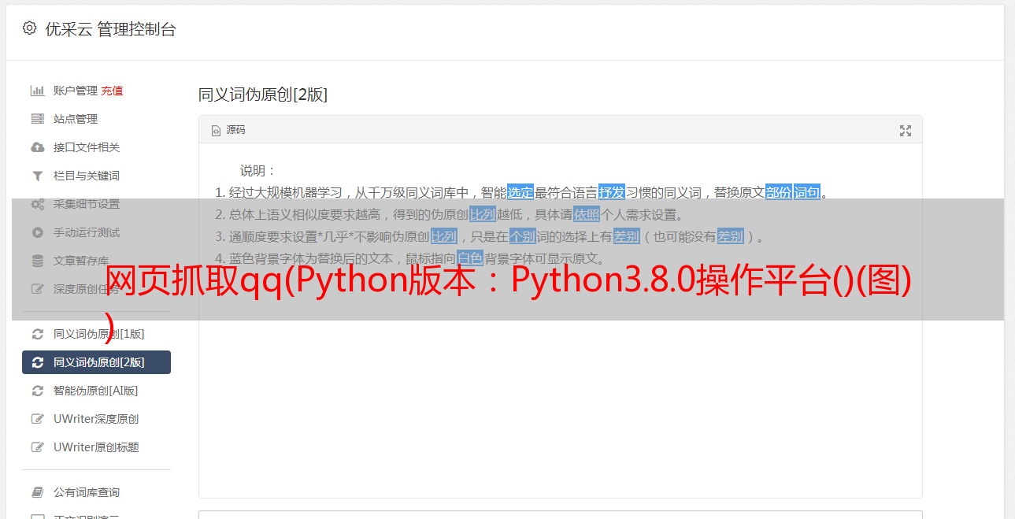This screenshot has height=519, width=1015.
Task: Click the bar chart icon for 账户管理
Action: click(37, 91)
